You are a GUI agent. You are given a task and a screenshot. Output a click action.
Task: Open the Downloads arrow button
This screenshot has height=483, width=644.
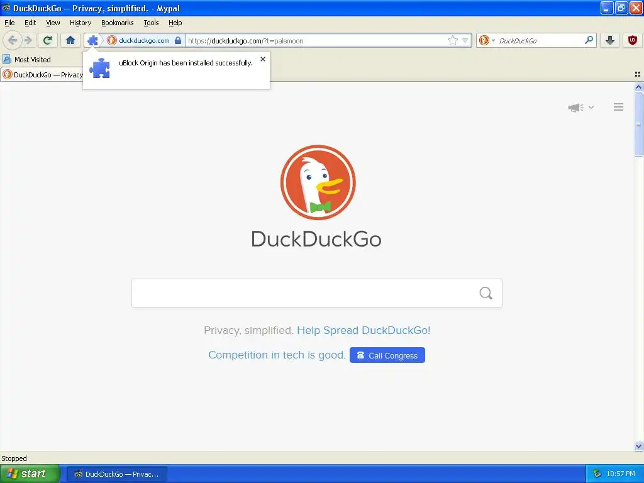click(x=610, y=40)
